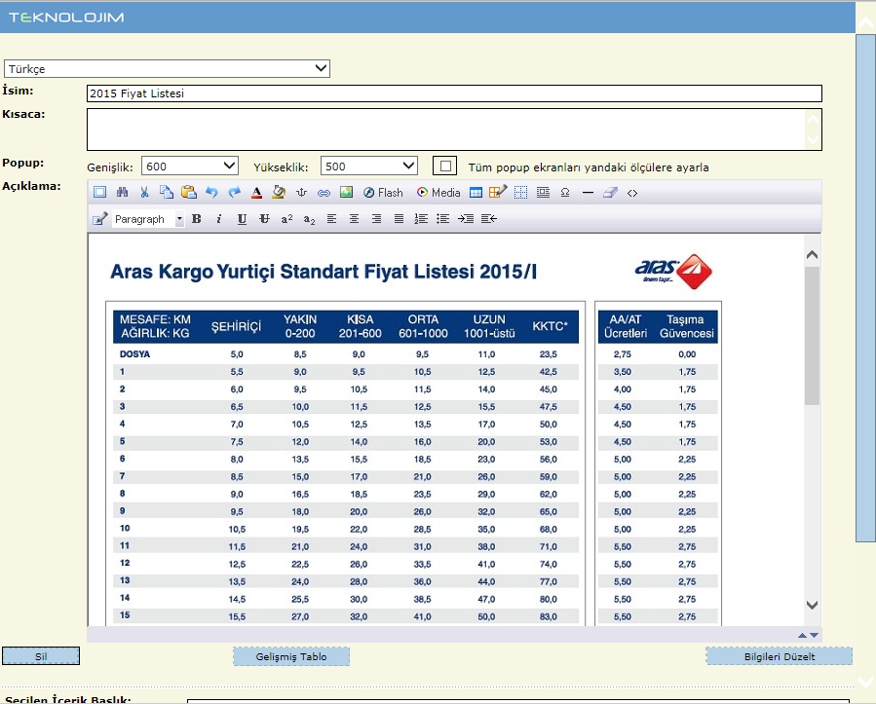Click the Sil delete button
The image size is (876, 704).
click(x=41, y=656)
